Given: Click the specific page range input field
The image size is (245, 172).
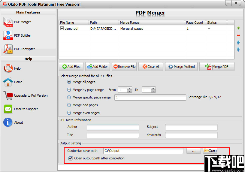Looking at the screenshot, I should (150, 97).
